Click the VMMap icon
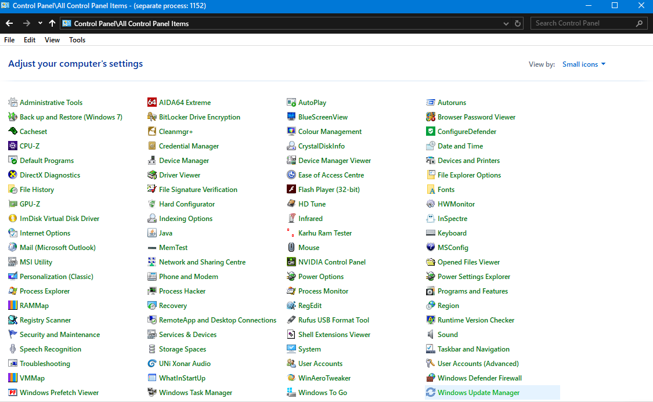The image size is (653, 402). (13, 378)
